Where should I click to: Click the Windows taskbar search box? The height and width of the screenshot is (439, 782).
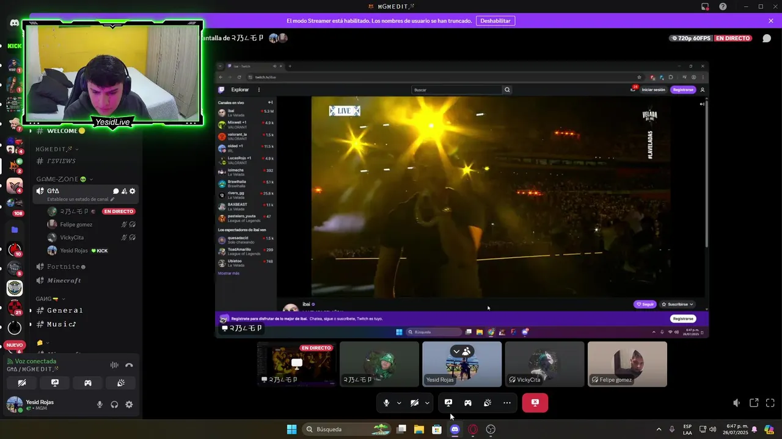[346, 429]
